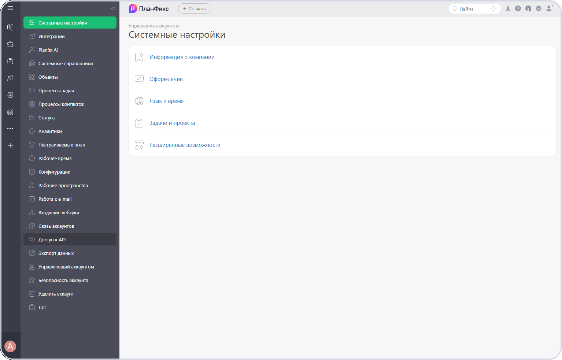Open the reports chart icon in the left rail
This screenshot has height=360, width=562.
(x=10, y=112)
